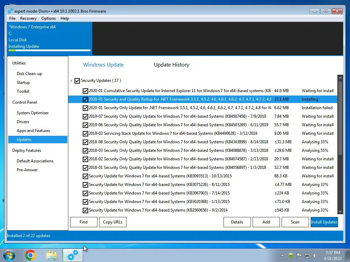Click the Find button

[83, 222]
